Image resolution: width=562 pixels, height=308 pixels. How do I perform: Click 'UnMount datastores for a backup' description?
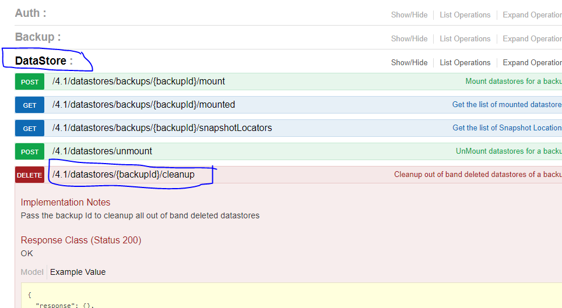509,151
